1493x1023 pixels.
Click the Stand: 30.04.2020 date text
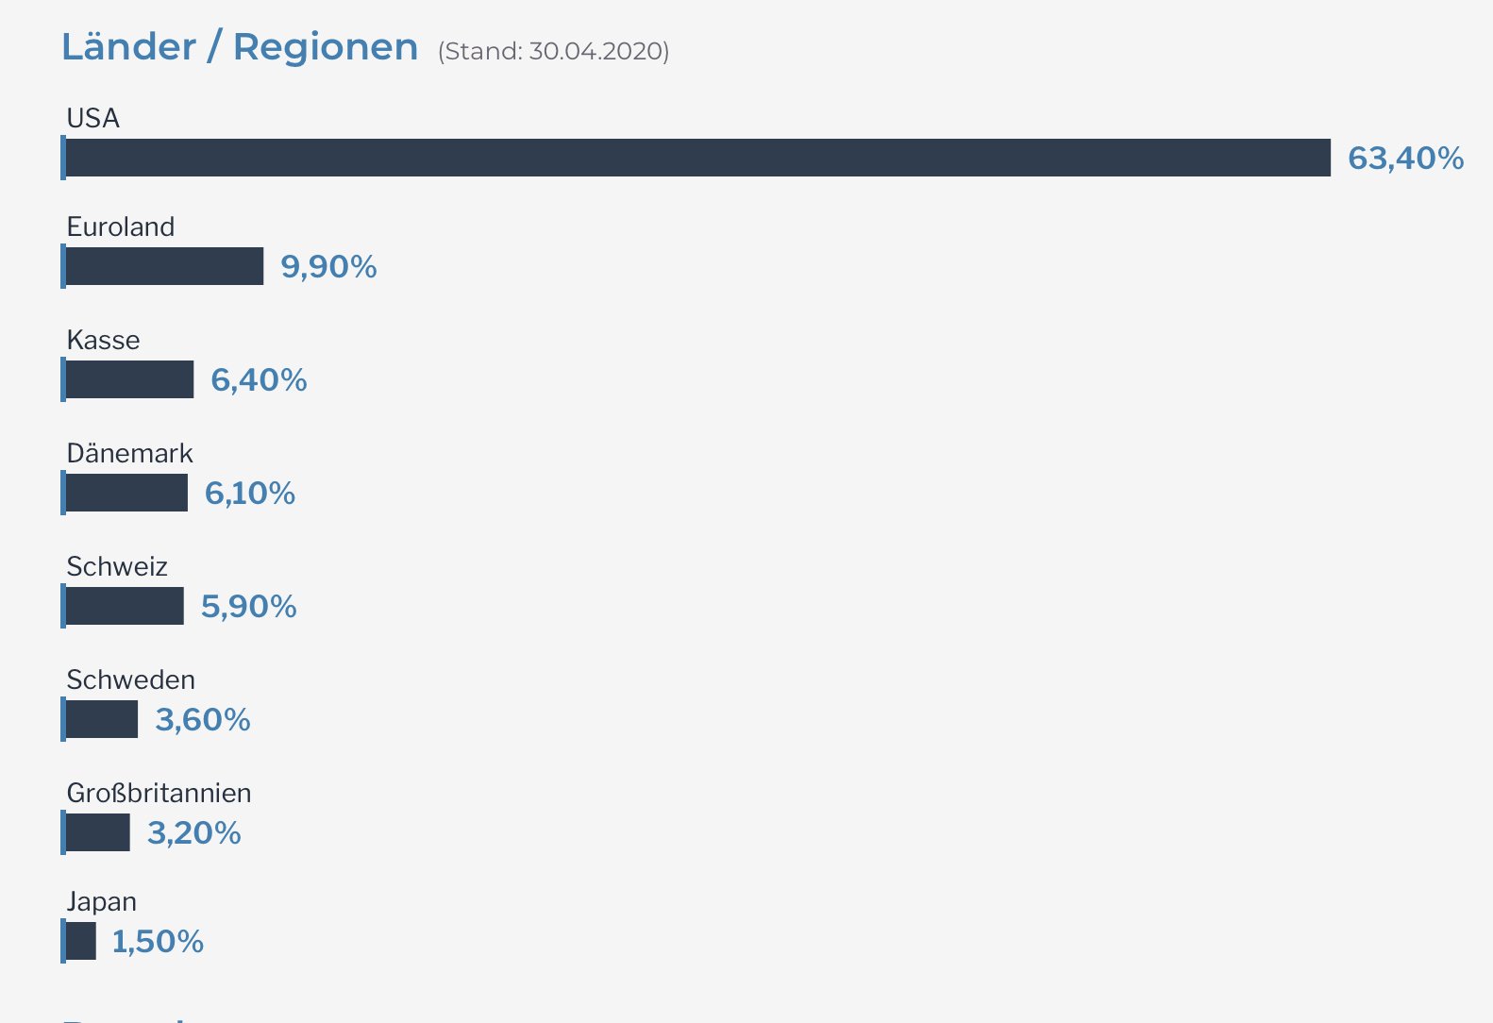click(x=553, y=51)
